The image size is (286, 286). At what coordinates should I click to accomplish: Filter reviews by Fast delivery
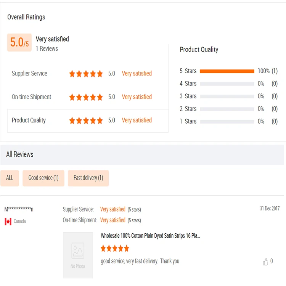click(x=88, y=178)
